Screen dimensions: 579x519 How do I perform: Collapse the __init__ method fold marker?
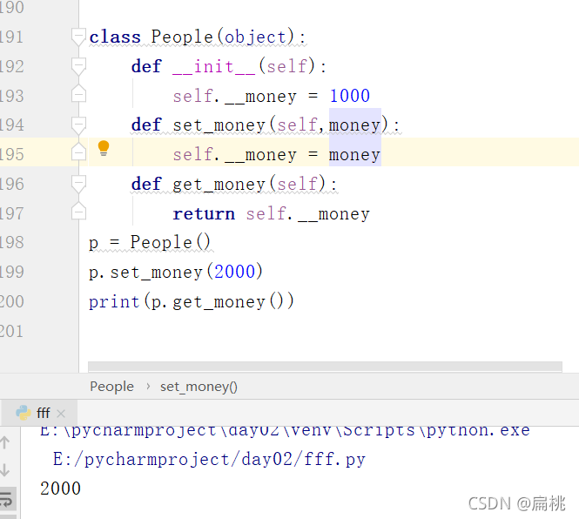(78, 66)
